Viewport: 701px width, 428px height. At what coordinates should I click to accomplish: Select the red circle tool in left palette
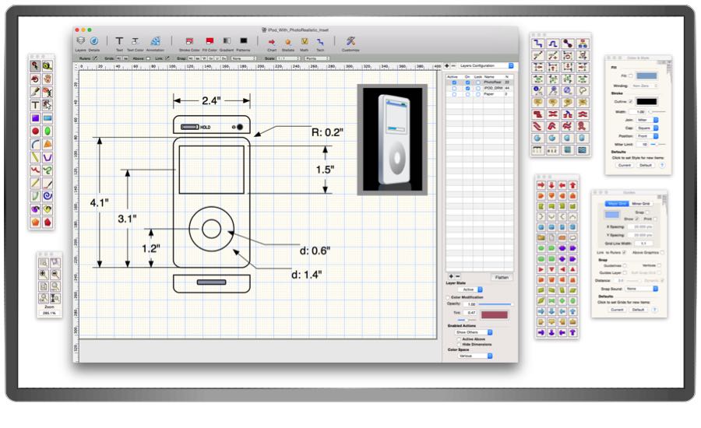(35, 131)
